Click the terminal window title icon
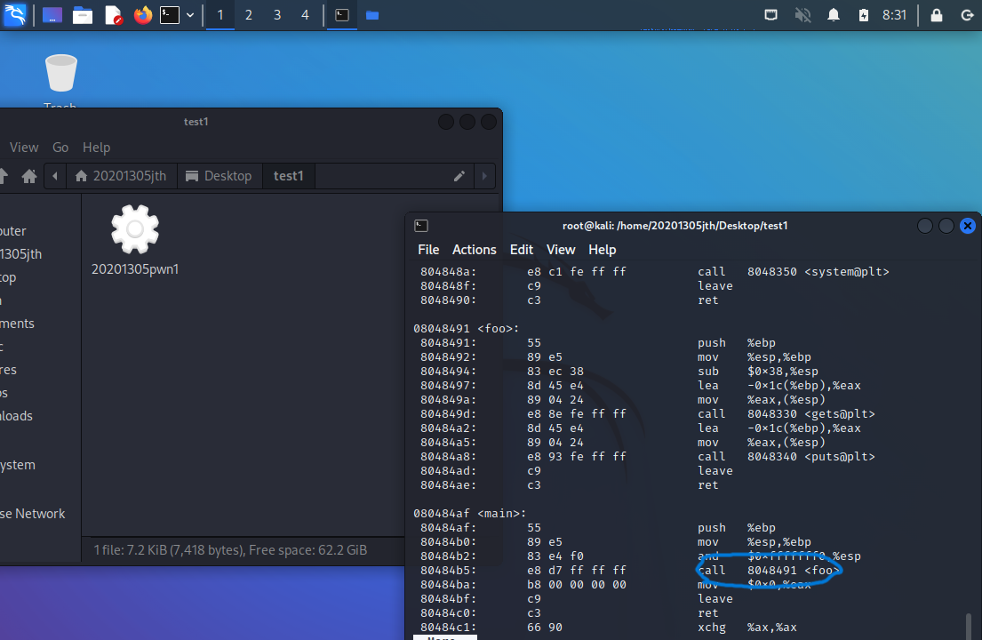Screen dimensions: 982x640 [421, 226]
